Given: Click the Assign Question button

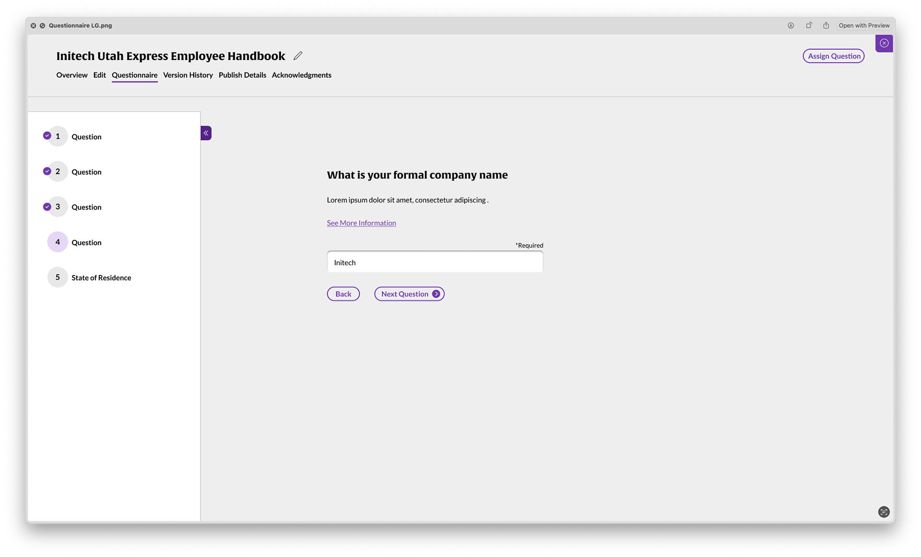Looking at the screenshot, I should click(x=833, y=56).
